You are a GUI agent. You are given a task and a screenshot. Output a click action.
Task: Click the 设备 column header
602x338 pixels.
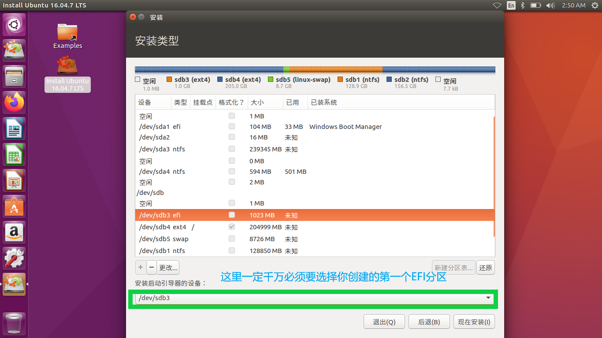(x=145, y=103)
